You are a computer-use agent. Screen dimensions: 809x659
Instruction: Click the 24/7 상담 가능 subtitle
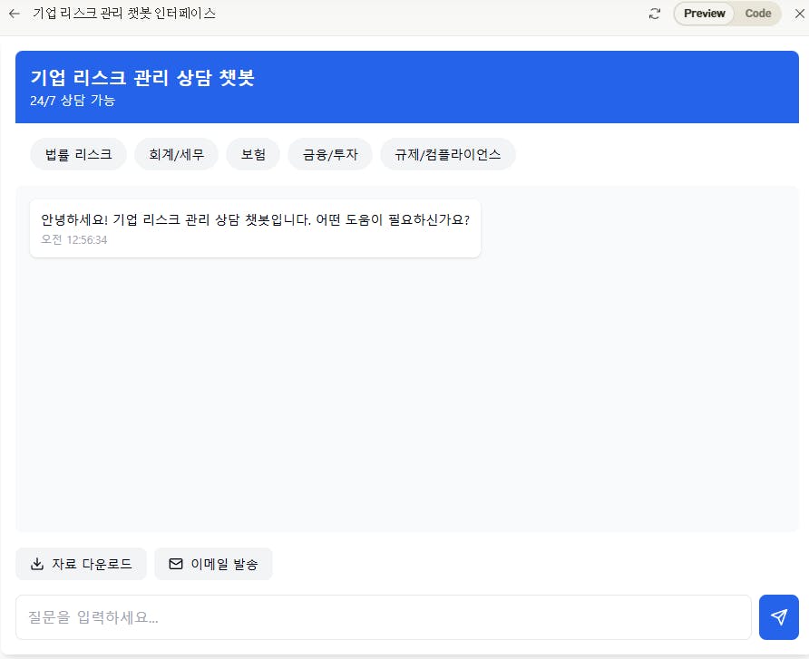point(73,101)
